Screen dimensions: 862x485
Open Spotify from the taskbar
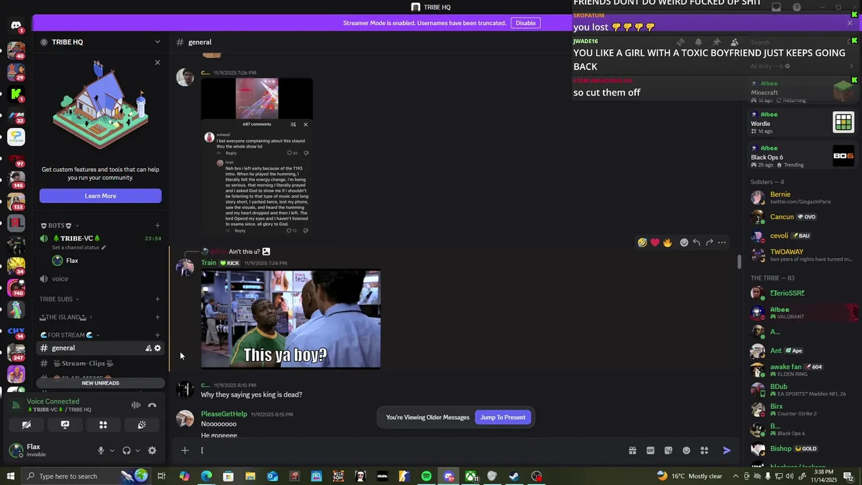[x=426, y=476]
